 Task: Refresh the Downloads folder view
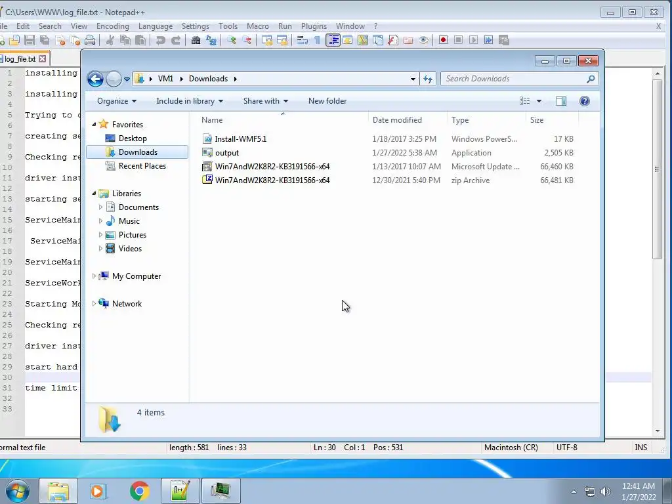point(428,79)
